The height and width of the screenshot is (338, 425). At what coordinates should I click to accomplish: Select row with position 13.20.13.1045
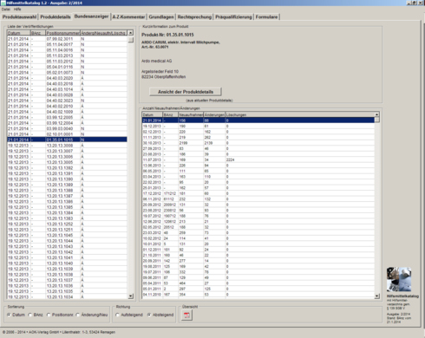(x=67, y=235)
